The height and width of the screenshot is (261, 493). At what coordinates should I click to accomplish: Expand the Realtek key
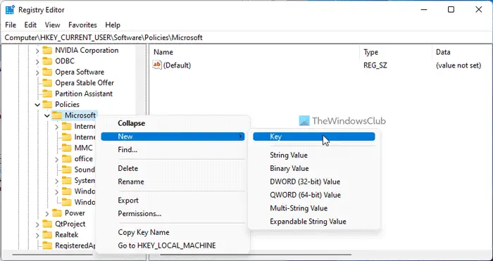coord(37,235)
